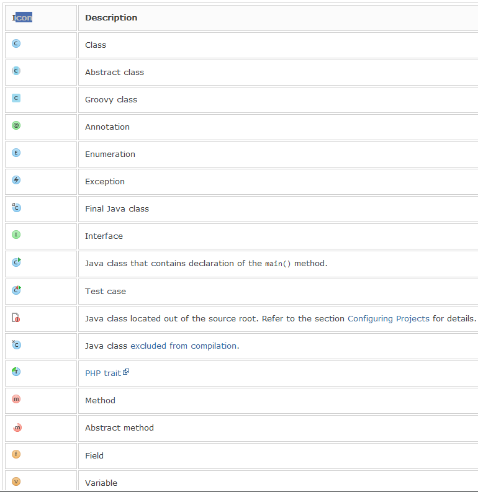Viewport: 478px width, 492px height.
Task: Click the Test case icon
Action: (x=16, y=290)
